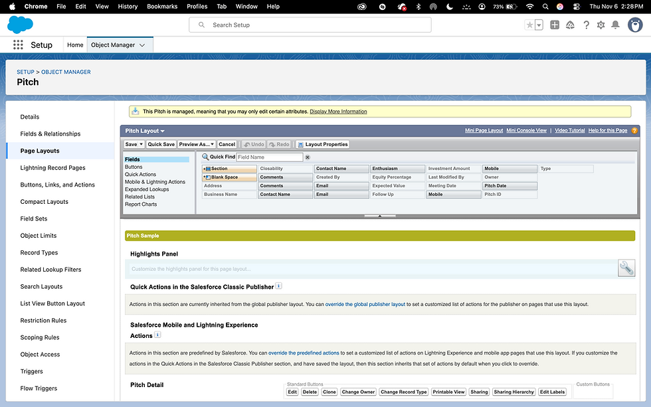
Task: Select the Blank Space palette element
Action: coord(229,177)
